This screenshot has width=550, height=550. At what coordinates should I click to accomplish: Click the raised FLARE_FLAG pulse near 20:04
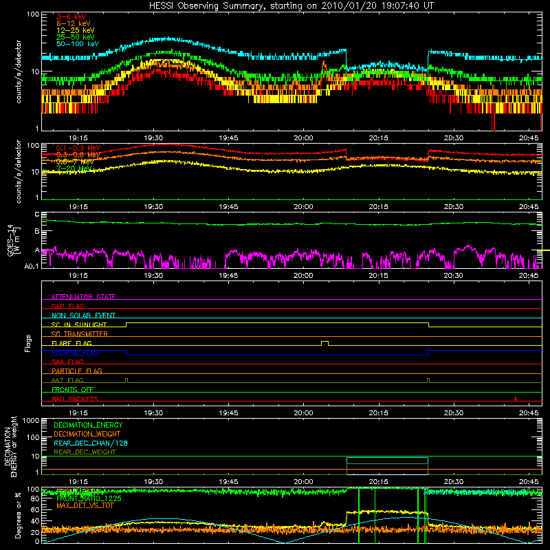[324, 343]
